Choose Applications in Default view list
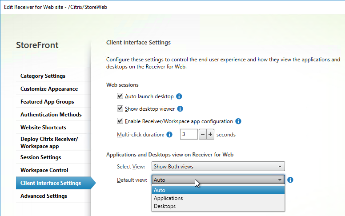 click(x=218, y=198)
